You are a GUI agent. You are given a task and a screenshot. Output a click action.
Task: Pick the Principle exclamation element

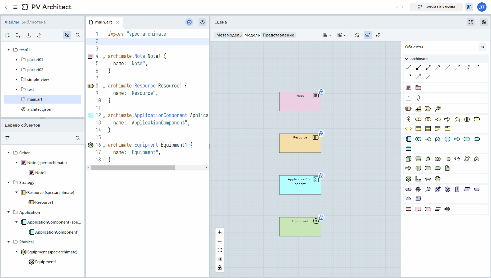(457, 189)
